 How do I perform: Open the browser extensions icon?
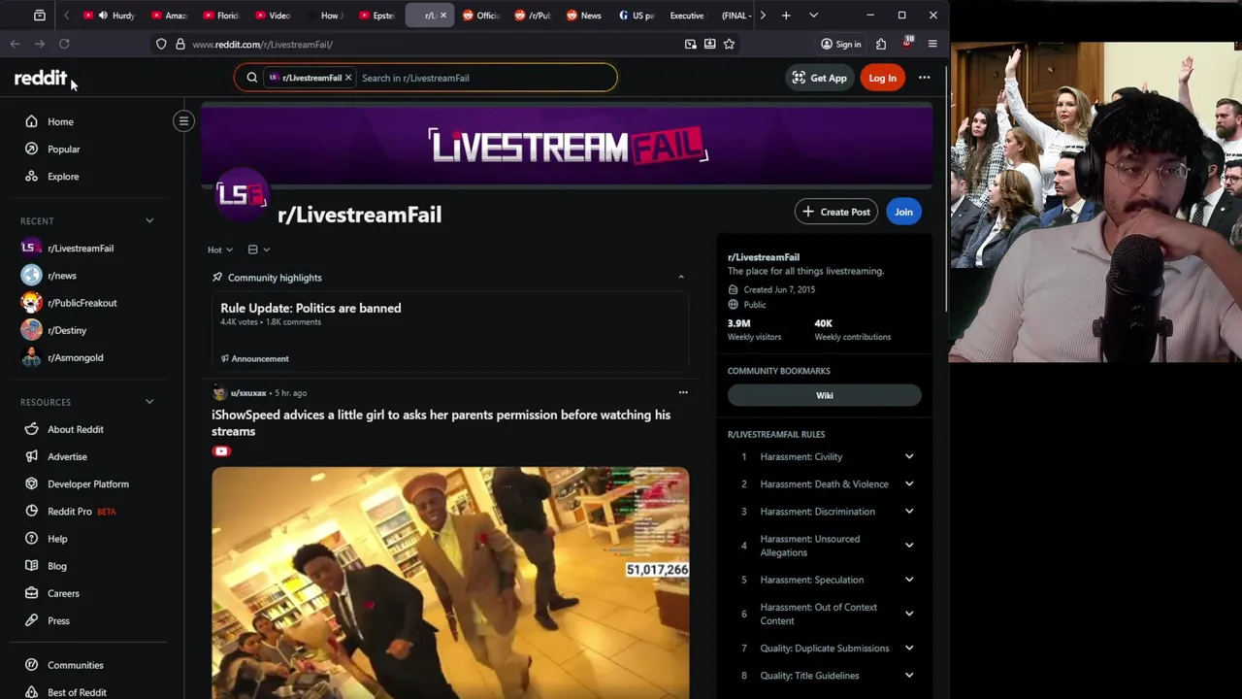click(881, 44)
